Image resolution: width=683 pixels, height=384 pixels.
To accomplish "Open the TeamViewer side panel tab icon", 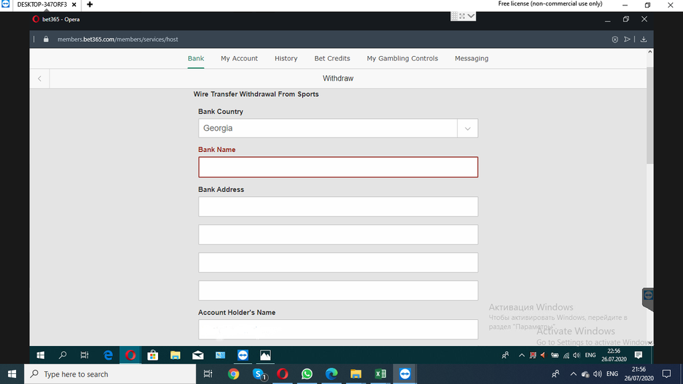I will point(648,295).
